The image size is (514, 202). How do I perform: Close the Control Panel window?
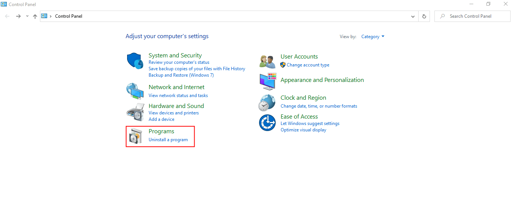coord(506,4)
